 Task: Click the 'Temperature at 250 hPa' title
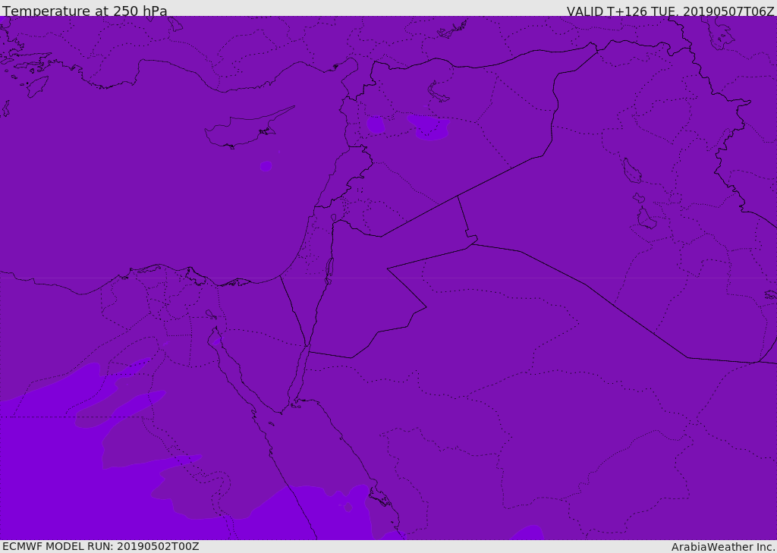tap(85, 11)
